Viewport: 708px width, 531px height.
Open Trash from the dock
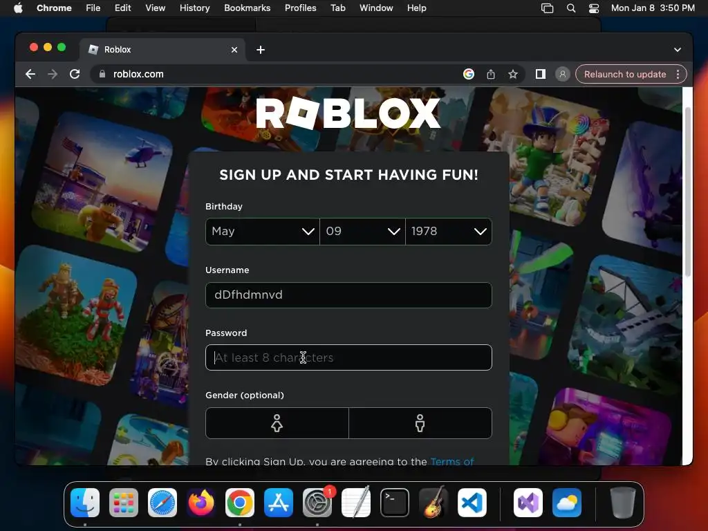pos(623,503)
